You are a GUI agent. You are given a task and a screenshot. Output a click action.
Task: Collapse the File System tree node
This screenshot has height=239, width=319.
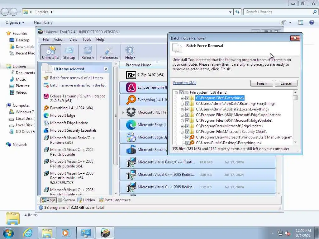point(176,92)
